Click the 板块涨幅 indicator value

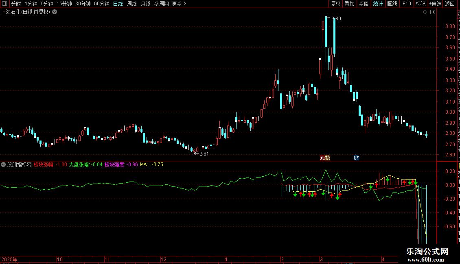50,164
